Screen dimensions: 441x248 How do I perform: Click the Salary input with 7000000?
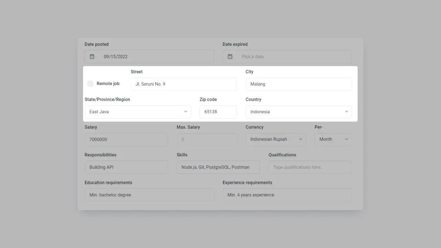point(126,139)
